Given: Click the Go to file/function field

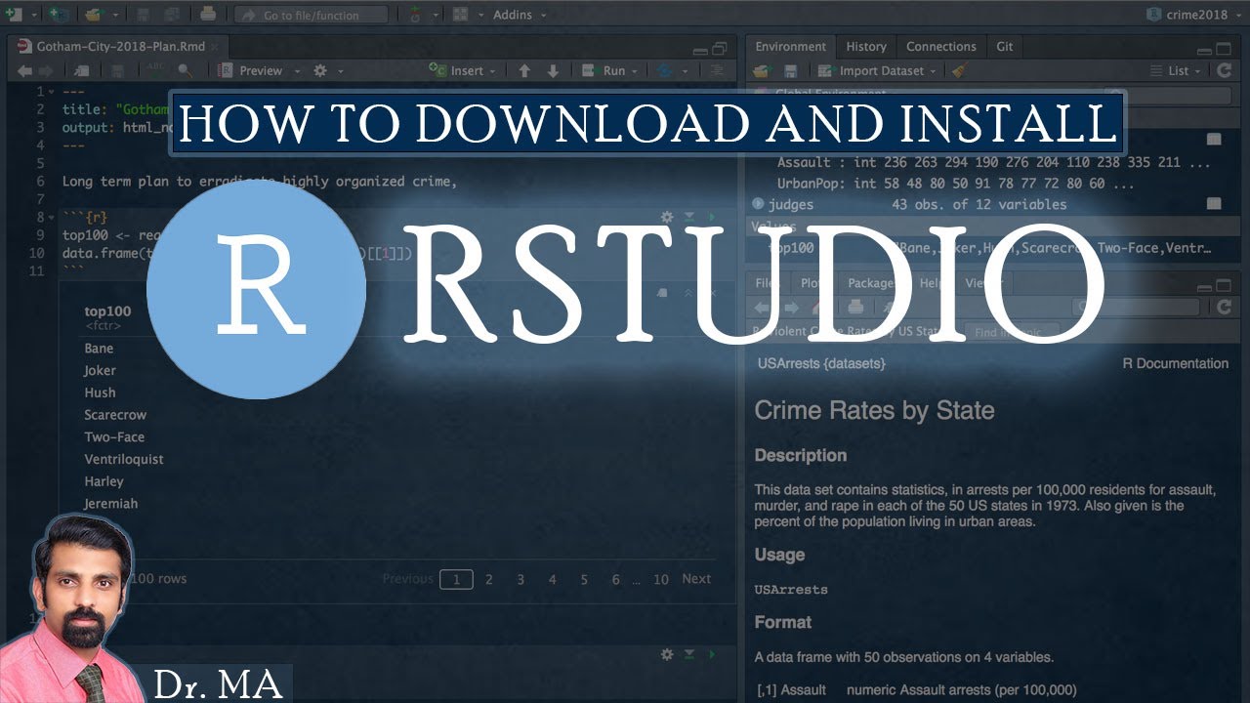Looking at the screenshot, I should coord(311,15).
